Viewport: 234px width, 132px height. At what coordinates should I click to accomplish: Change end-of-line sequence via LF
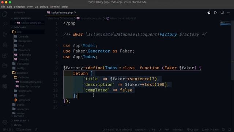(160, 129)
